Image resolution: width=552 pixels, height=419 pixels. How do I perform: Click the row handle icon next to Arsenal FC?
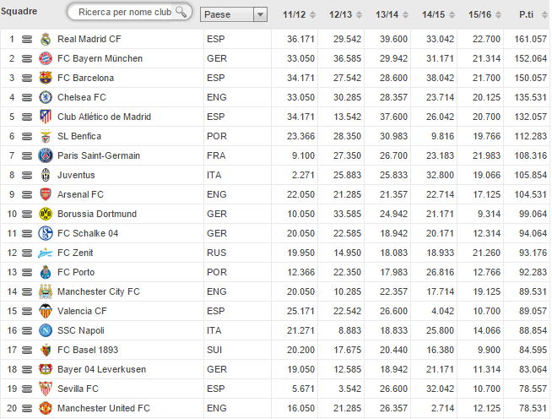(x=27, y=194)
